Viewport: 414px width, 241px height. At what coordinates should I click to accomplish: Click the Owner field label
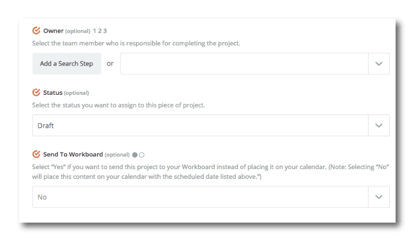pos(54,30)
